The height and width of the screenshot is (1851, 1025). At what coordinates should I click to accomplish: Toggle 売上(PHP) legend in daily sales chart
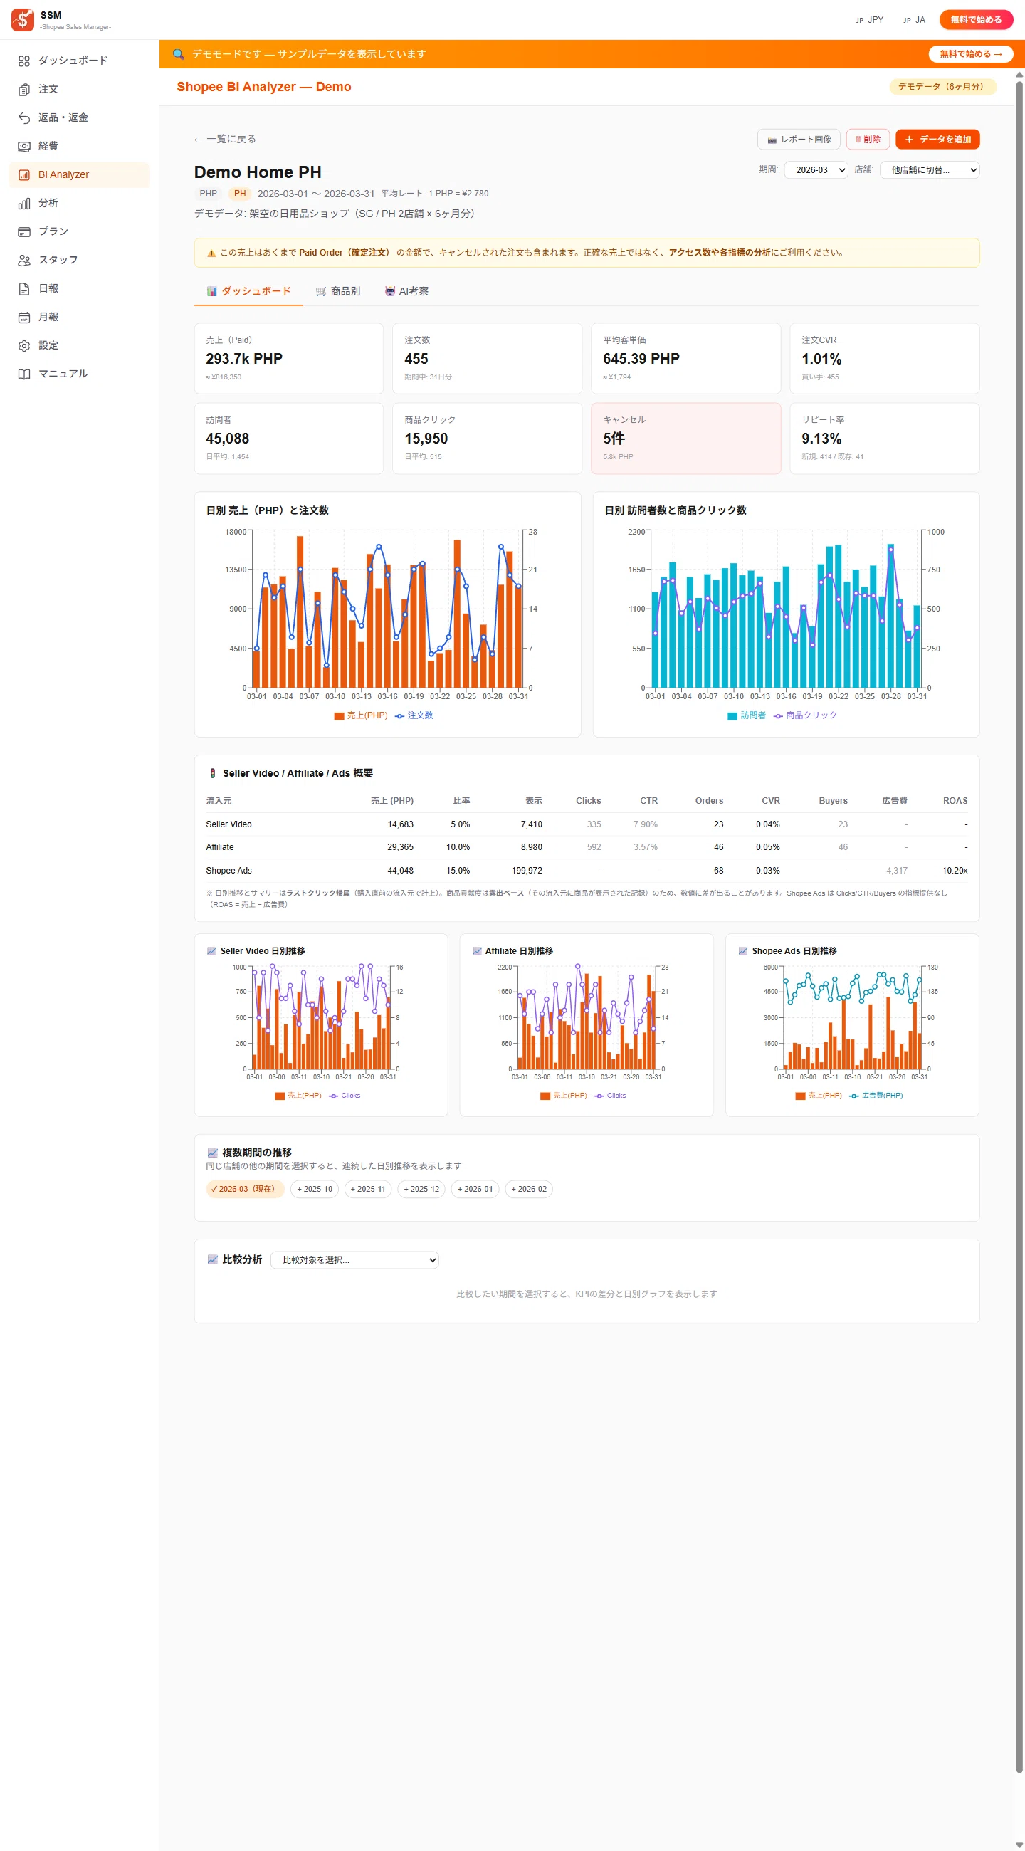point(361,715)
